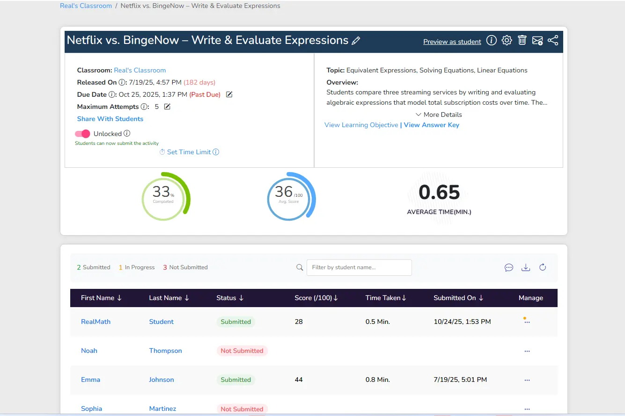Click the share icon in header

553,41
